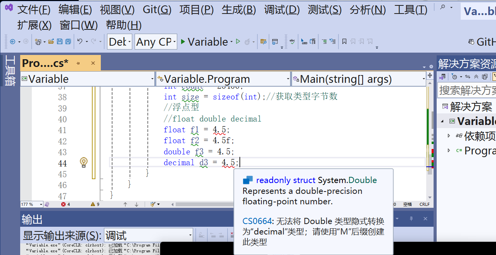Go to the previous issue with the up arrow
Screen dimensions: 496x255
[x=125, y=204]
